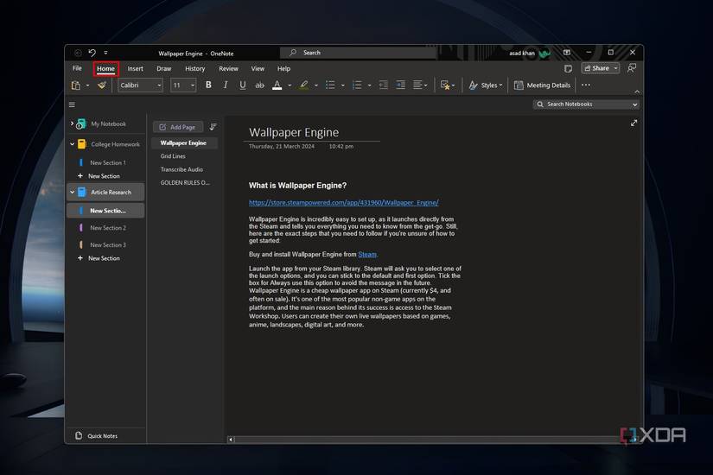Open the highlight color dropdown arrow
The image size is (713, 475).
click(x=316, y=85)
